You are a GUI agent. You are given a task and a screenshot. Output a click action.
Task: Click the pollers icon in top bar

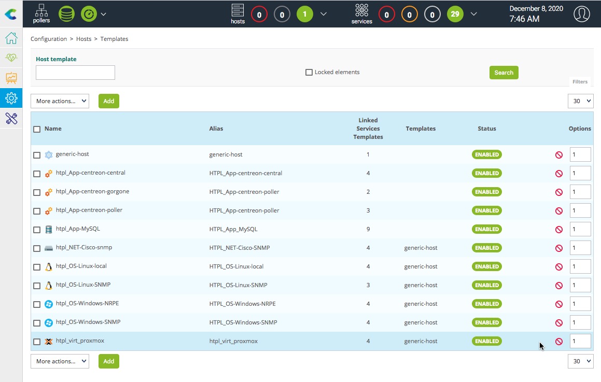(x=41, y=13)
